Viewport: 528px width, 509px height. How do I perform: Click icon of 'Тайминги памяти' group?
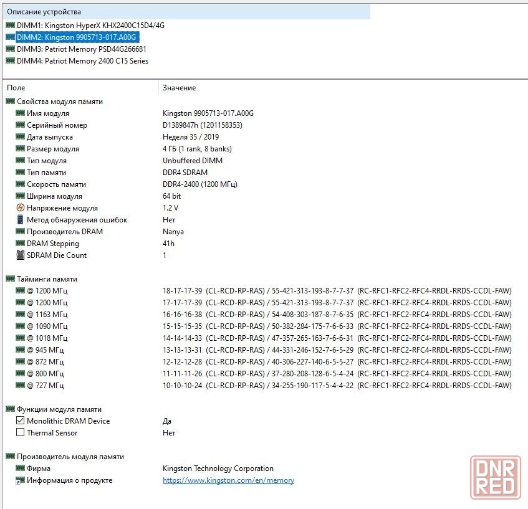coord(11,278)
